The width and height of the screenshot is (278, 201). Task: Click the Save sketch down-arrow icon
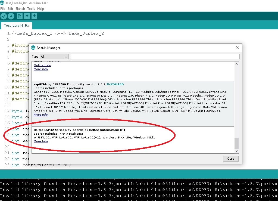point(35,16)
